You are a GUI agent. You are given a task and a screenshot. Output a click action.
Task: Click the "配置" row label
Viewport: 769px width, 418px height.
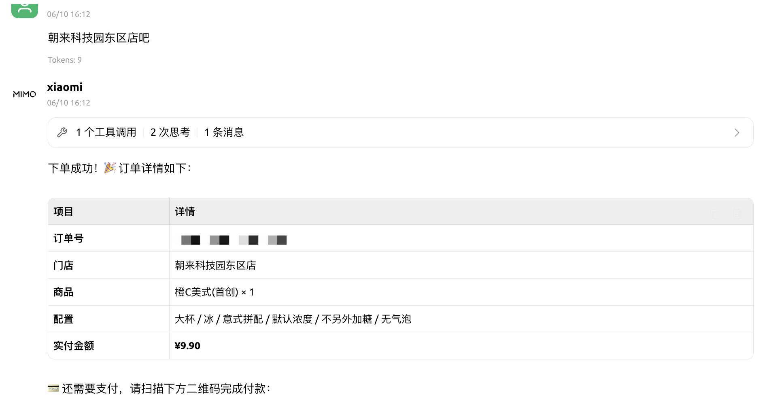(x=63, y=319)
